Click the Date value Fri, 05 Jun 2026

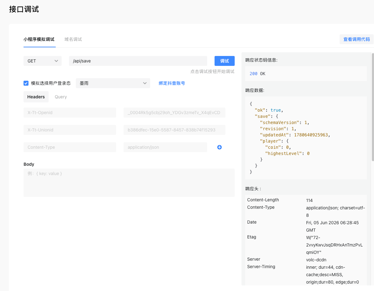tap(332, 226)
